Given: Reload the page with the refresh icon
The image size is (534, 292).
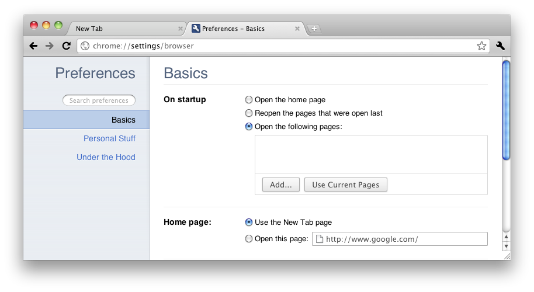Looking at the screenshot, I should click(x=66, y=46).
